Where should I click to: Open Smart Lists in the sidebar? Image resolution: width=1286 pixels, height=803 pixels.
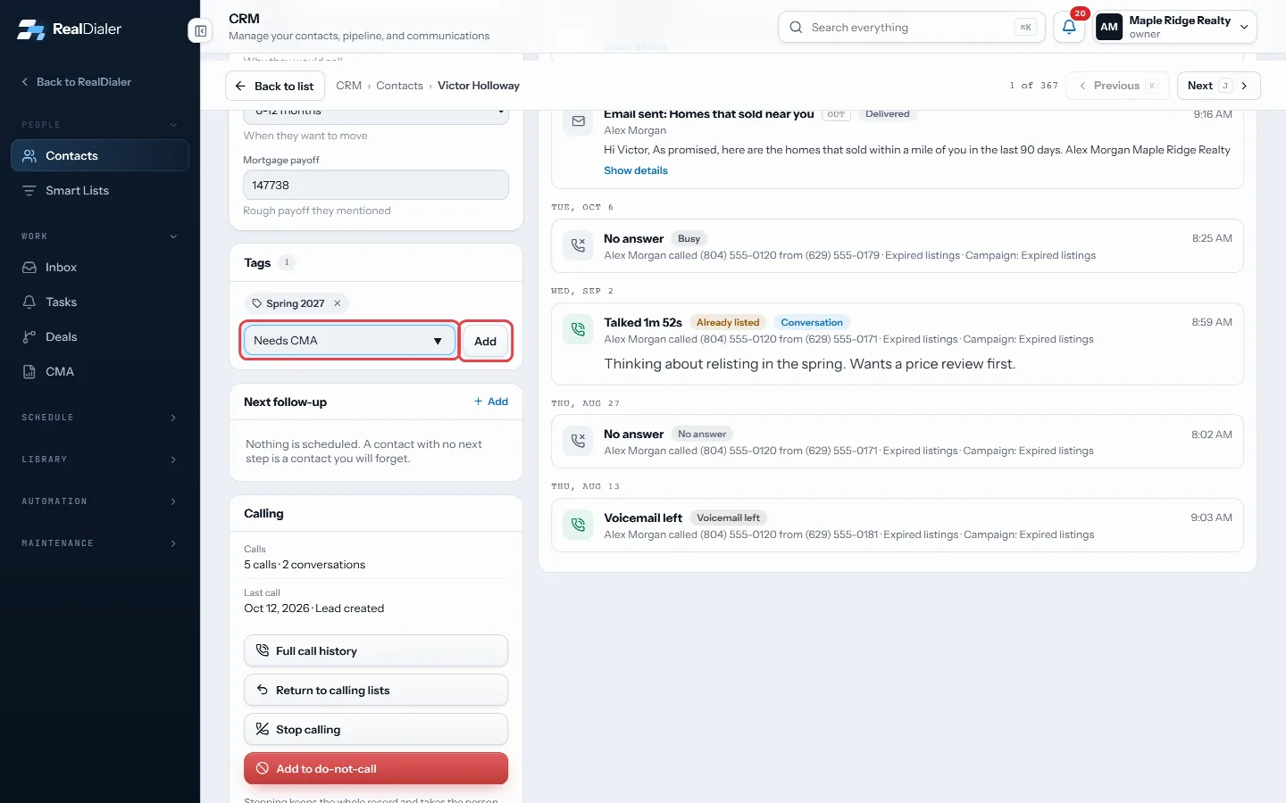100,190
